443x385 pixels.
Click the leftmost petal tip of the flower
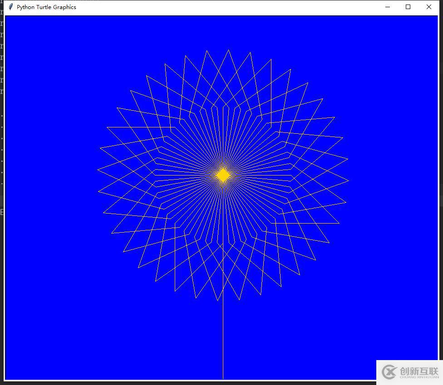[98, 170]
